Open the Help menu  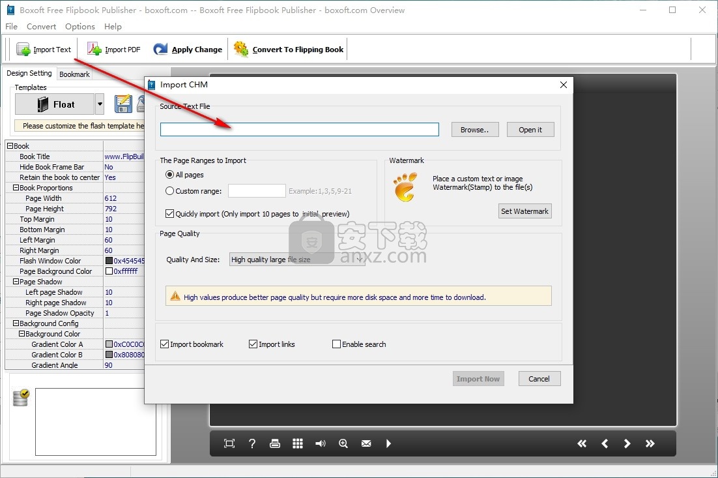113,27
